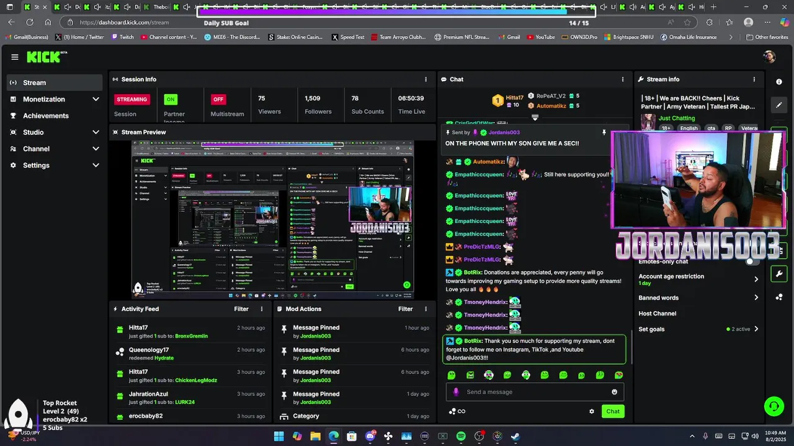
Task: Click the pencil edit icon in right rail
Action: [779, 105]
